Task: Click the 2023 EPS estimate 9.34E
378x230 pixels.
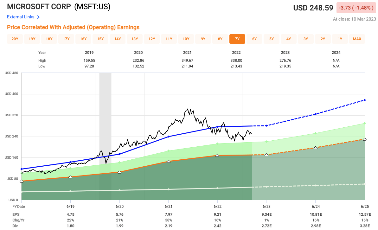Action: click(266, 214)
